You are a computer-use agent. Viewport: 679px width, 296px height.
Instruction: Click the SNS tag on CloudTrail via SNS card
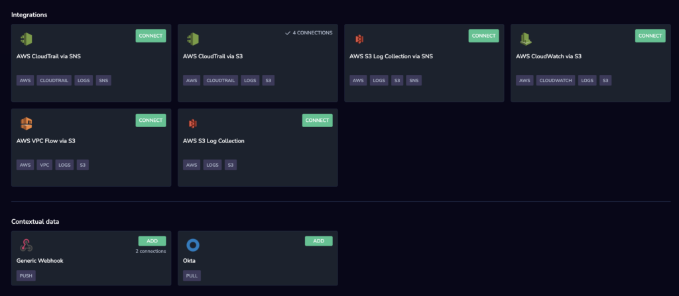click(103, 81)
